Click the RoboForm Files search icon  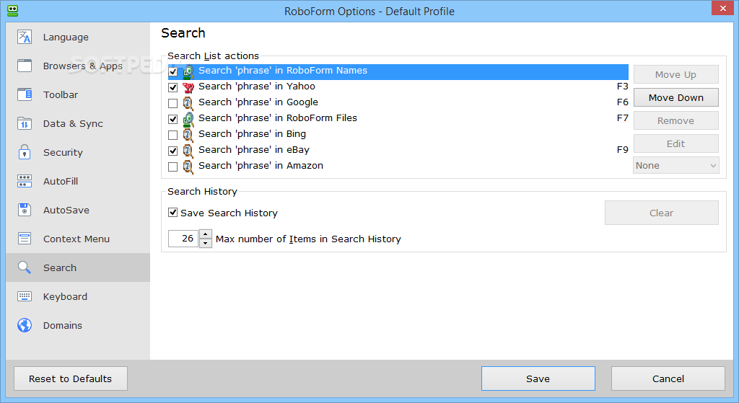(x=188, y=120)
